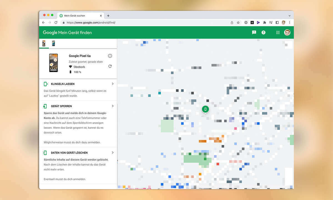
Task: Open a new browser tab
Action: (108, 16)
